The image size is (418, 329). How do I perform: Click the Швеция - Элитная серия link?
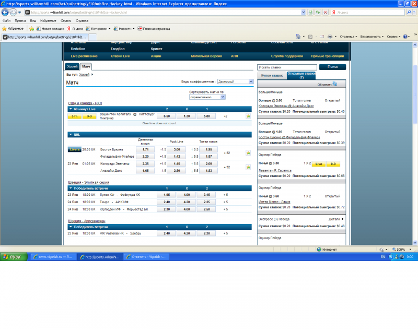(x=88, y=182)
